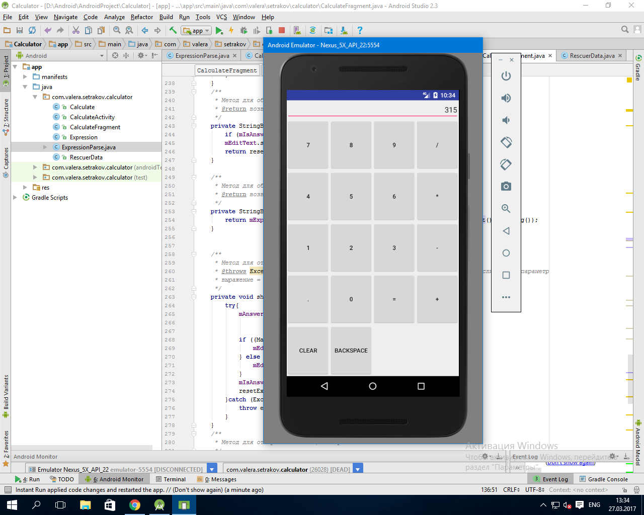Click the calculator input field showing 315

click(372, 110)
